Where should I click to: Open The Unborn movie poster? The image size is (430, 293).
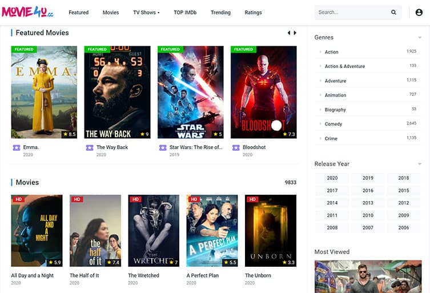tap(271, 231)
